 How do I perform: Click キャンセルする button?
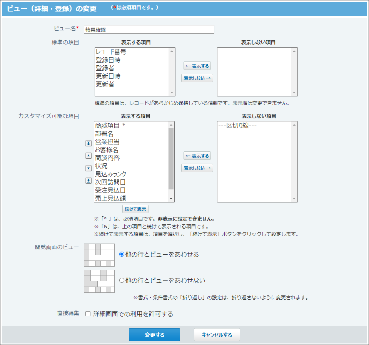pyautogui.click(x=217, y=335)
